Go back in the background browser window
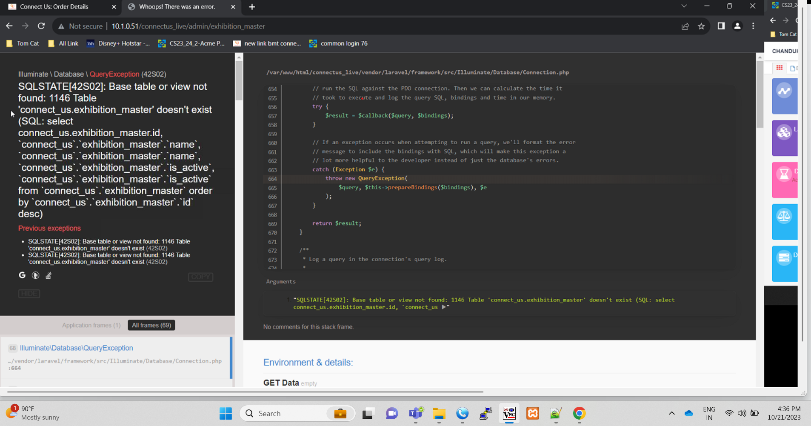Screen dimensions: 811x426 tap(773, 20)
